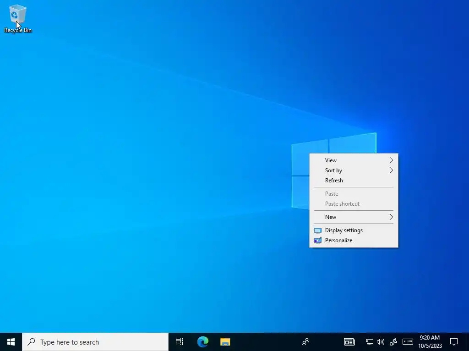469x351 pixels.
Task: Open File Explorer from the taskbar
Action: [x=225, y=342]
